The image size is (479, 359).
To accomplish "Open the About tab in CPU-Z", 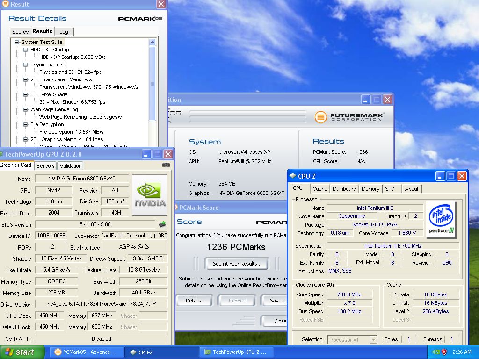I will coord(412,189).
